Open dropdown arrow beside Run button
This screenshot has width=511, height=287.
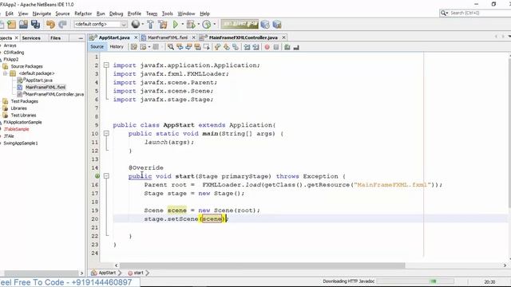(182, 24)
